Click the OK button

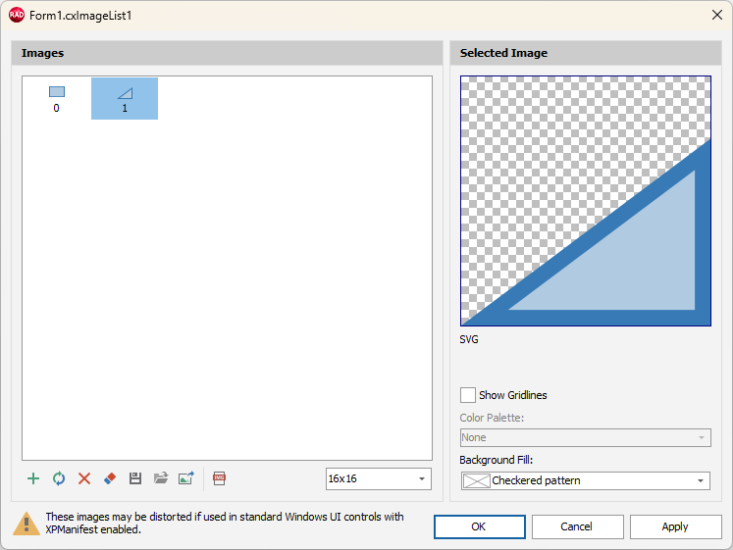point(480,526)
